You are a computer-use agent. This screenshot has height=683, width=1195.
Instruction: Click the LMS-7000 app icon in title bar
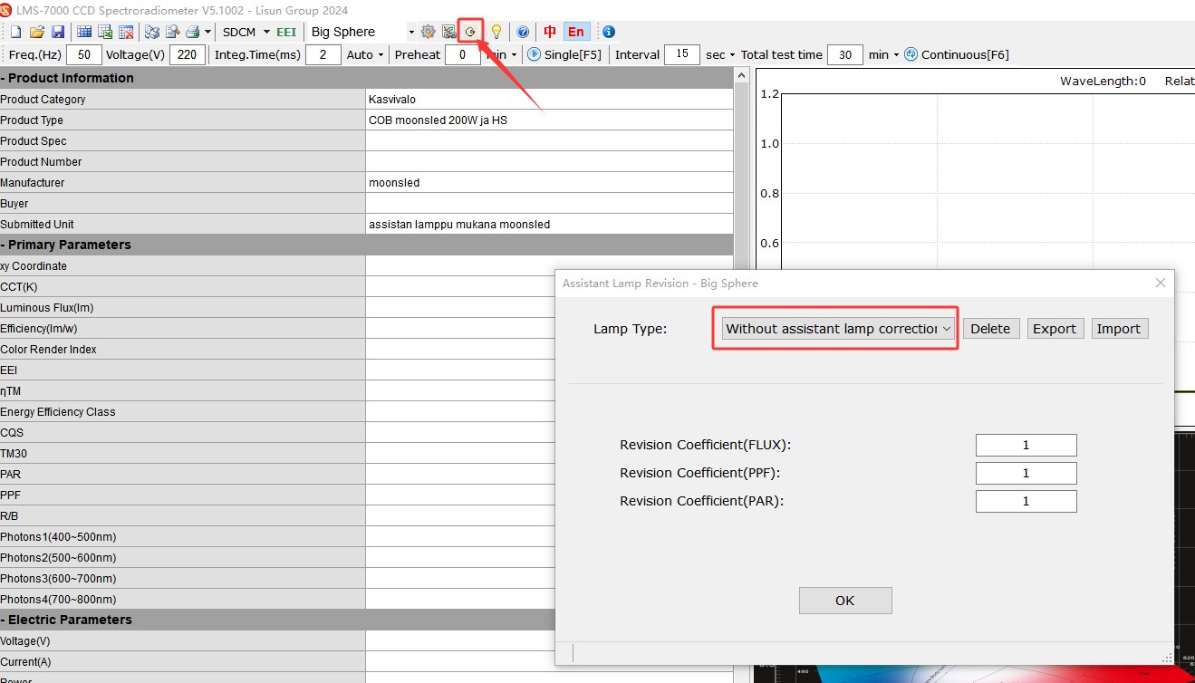tap(6, 9)
